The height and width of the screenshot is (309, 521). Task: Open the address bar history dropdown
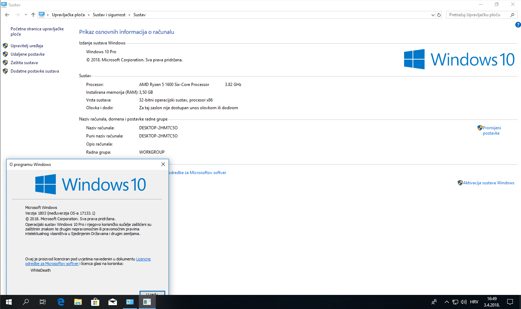(x=433, y=15)
